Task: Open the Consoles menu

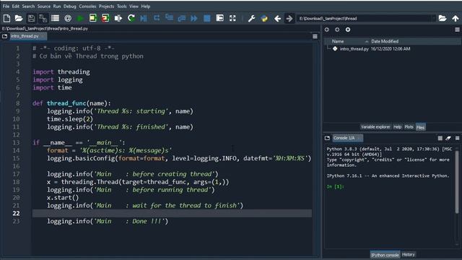Action: coord(87,6)
